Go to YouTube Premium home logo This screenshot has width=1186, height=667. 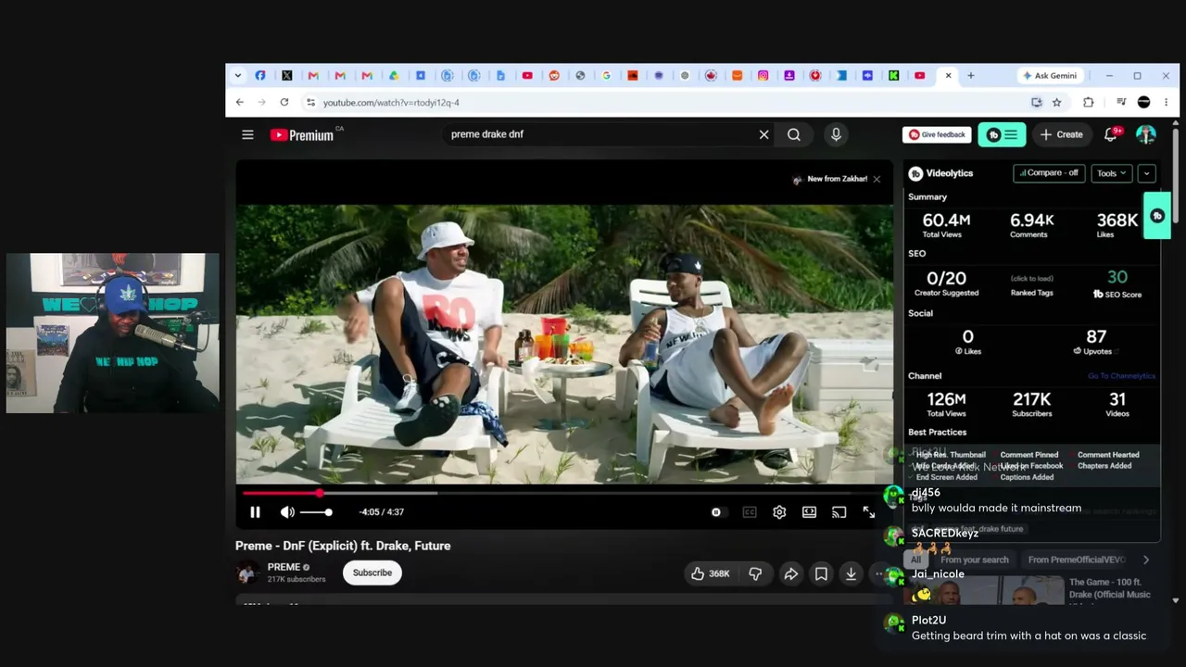pyautogui.click(x=302, y=134)
